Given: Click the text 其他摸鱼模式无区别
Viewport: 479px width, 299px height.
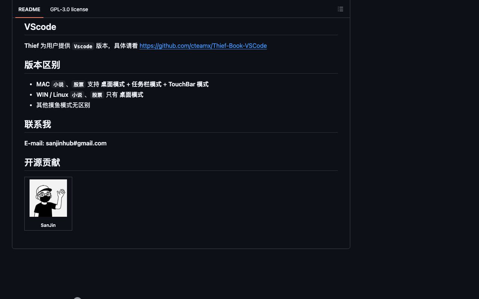Looking at the screenshot, I should tap(63, 105).
